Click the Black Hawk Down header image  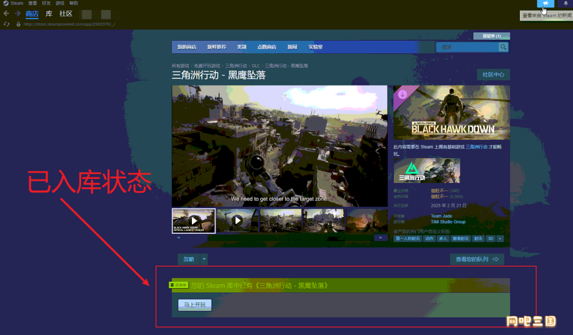tap(452, 112)
